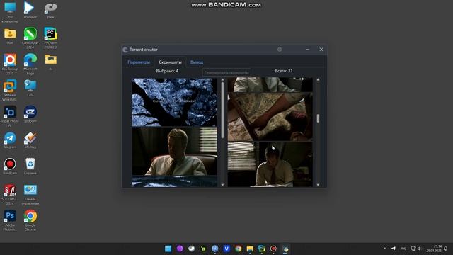453x255 pixels.
Task: Click the right panel scroll up arrow
Action: pyautogui.click(x=318, y=79)
